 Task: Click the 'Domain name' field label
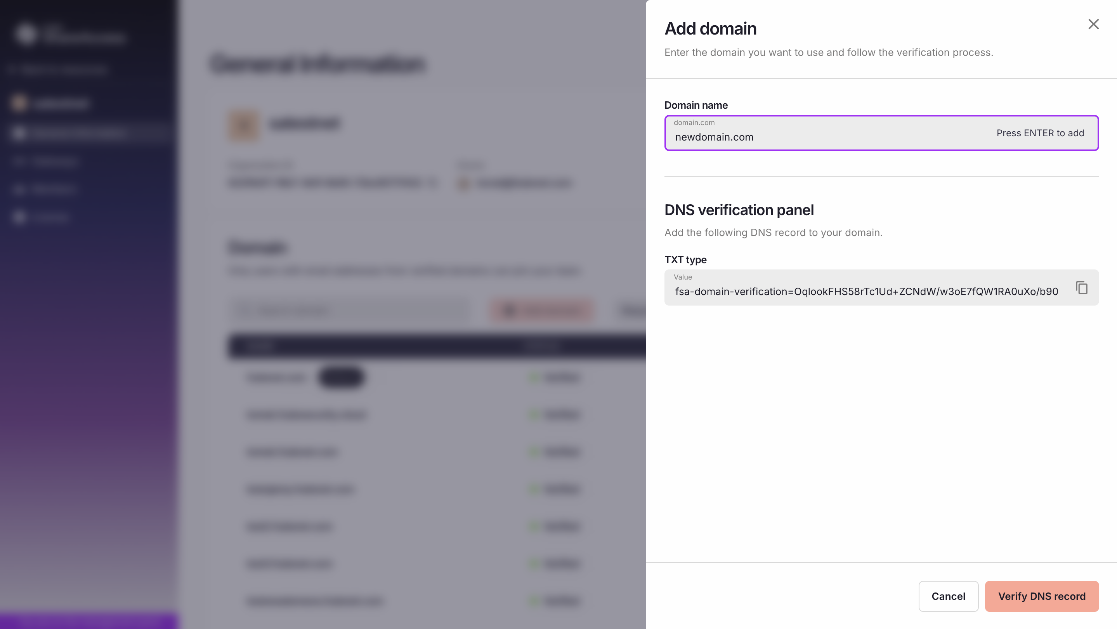click(x=696, y=105)
